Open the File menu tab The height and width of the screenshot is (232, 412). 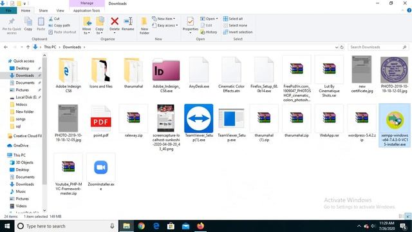coord(8,10)
